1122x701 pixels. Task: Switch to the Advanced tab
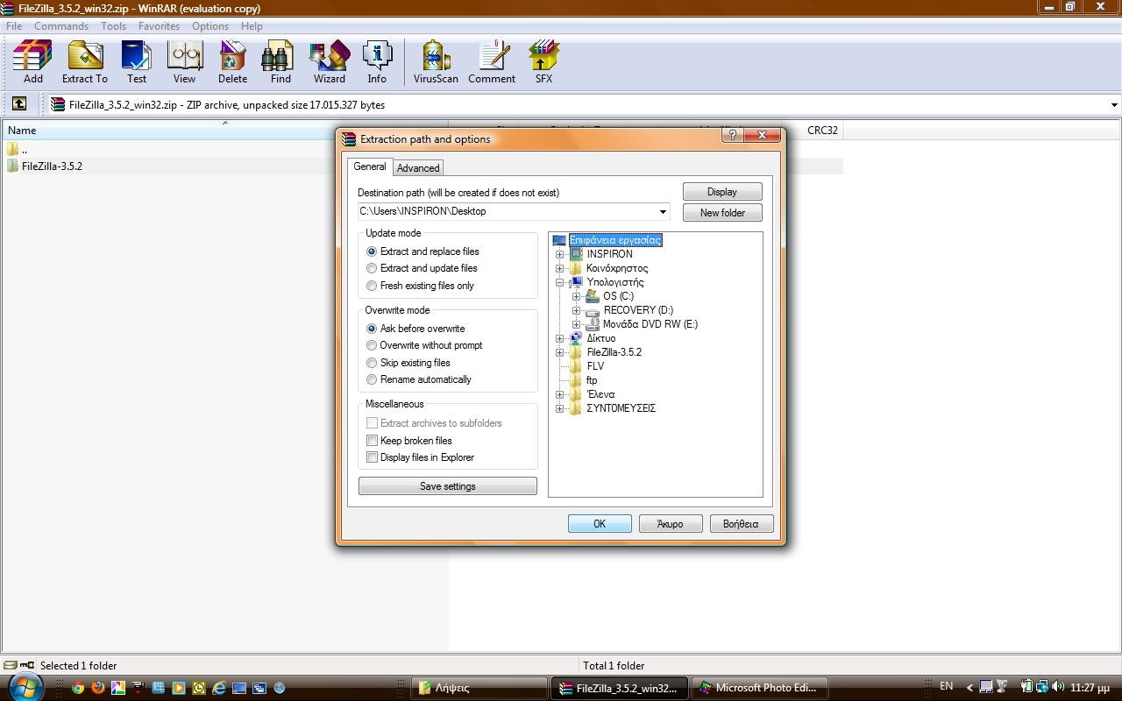(418, 167)
